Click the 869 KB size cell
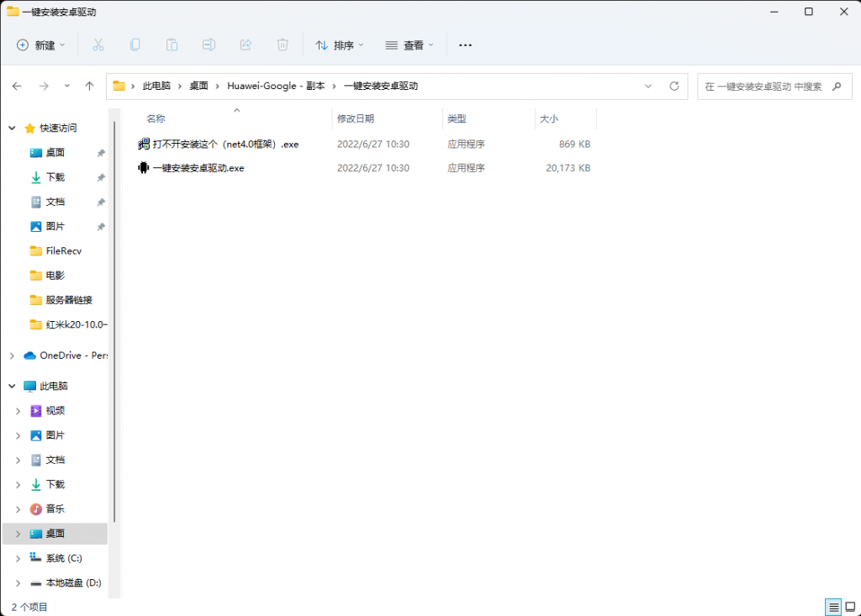The image size is (861, 616). (574, 144)
